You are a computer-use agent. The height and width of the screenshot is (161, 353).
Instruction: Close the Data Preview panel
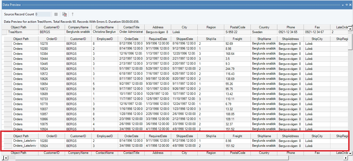click(350, 5)
